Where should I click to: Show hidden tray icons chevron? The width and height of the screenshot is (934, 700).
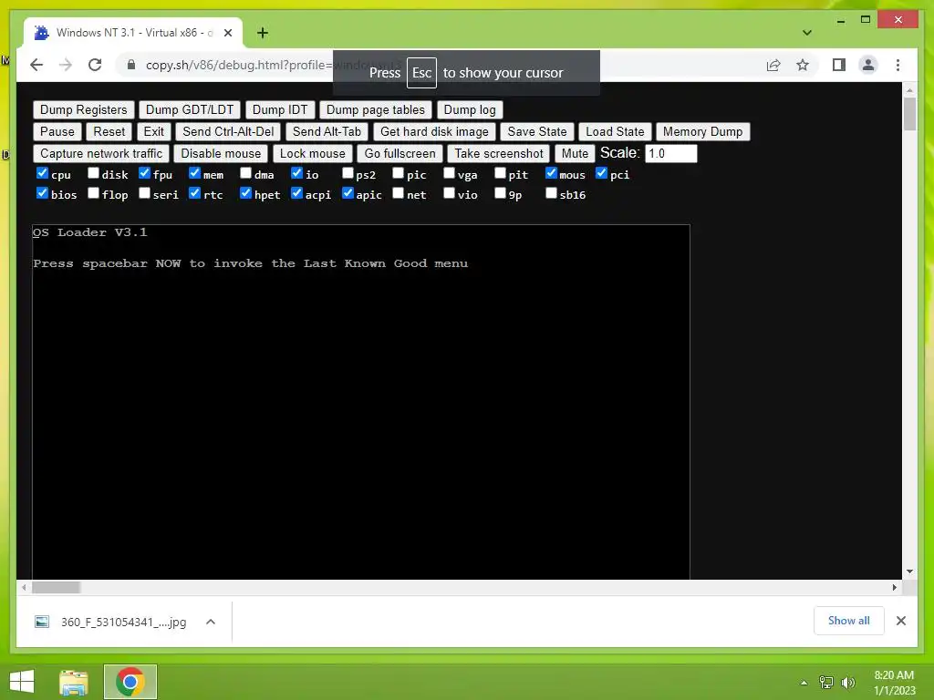804,682
